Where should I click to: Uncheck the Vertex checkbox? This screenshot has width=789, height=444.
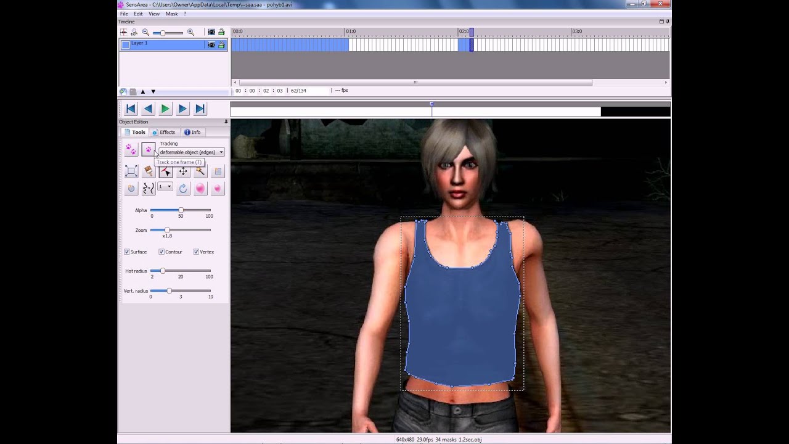196,252
